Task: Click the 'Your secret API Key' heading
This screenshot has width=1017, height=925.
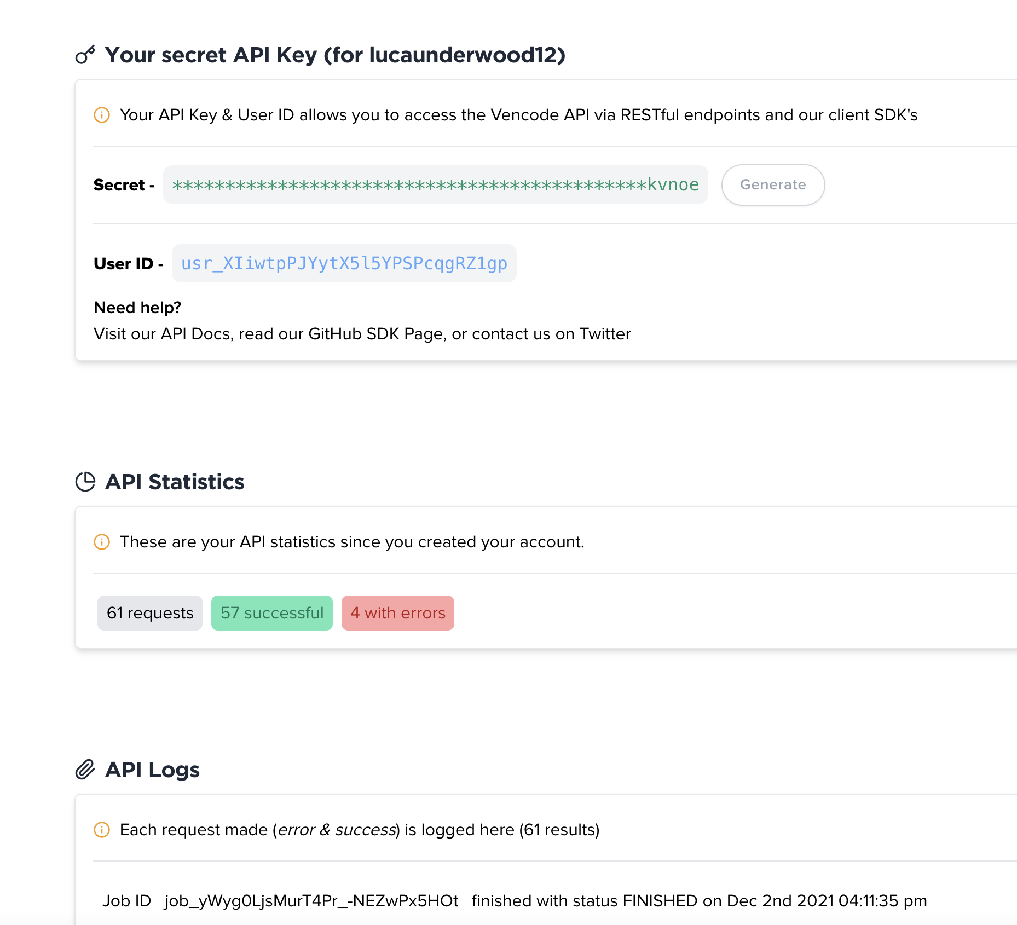Action: click(x=335, y=55)
